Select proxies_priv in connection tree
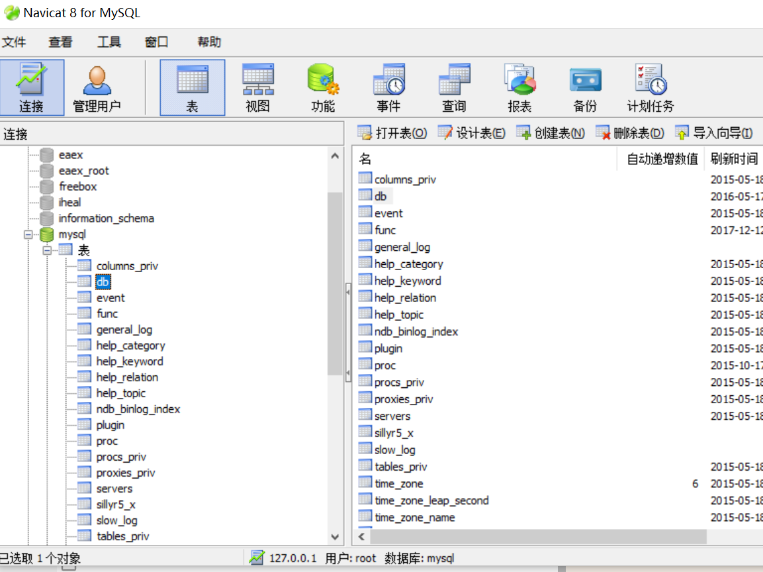This screenshot has width=763, height=572. (x=126, y=473)
